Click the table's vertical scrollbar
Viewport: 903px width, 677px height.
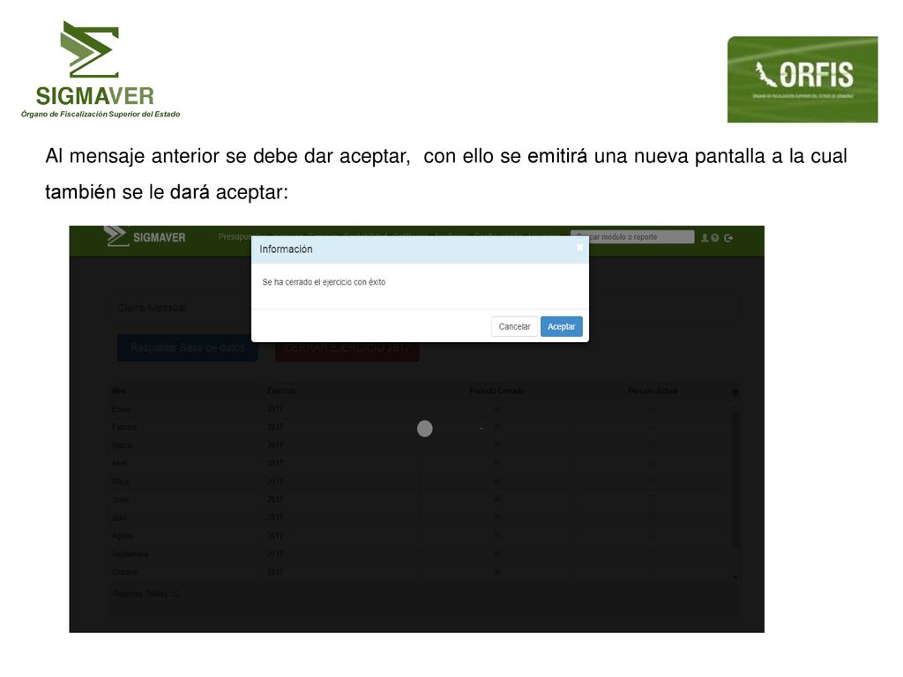tap(735, 478)
